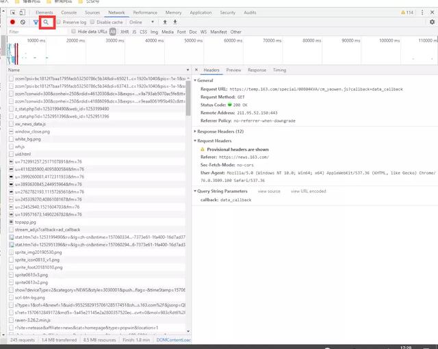Image resolution: width=438 pixels, height=349 pixels.
Task: Open the Name column sort dropdown arrow
Action: 188,70
